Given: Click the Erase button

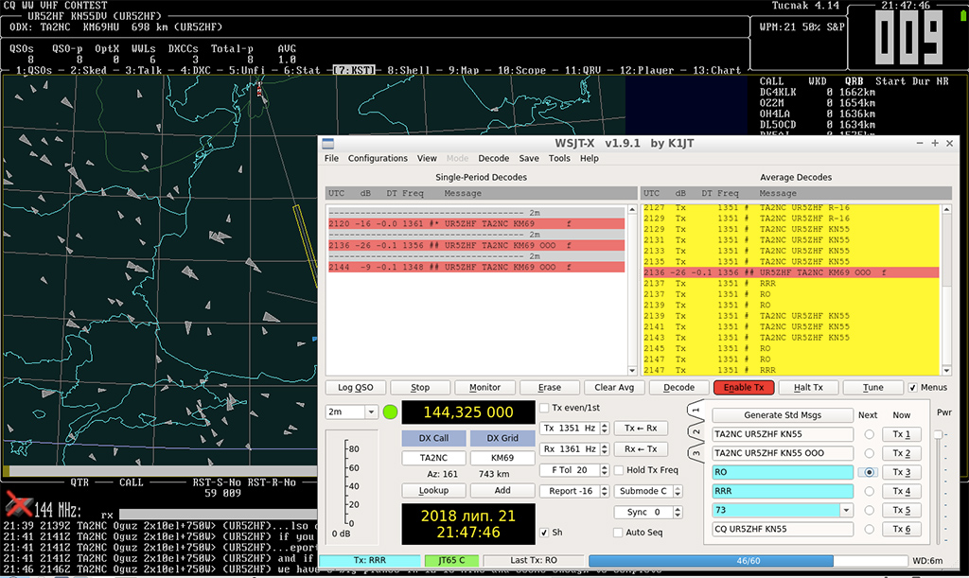Looking at the screenshot, I should tap(550, 387).
